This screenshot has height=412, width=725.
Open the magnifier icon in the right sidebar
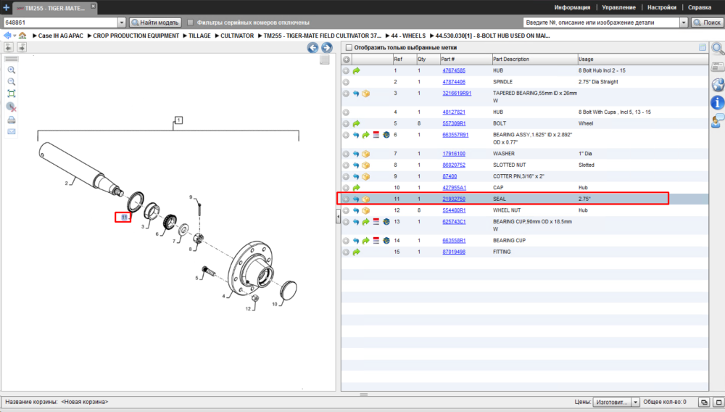(718, 49)
